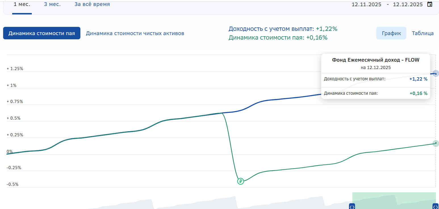
Task: Grab the left range navigator handle
Action: 352,207
